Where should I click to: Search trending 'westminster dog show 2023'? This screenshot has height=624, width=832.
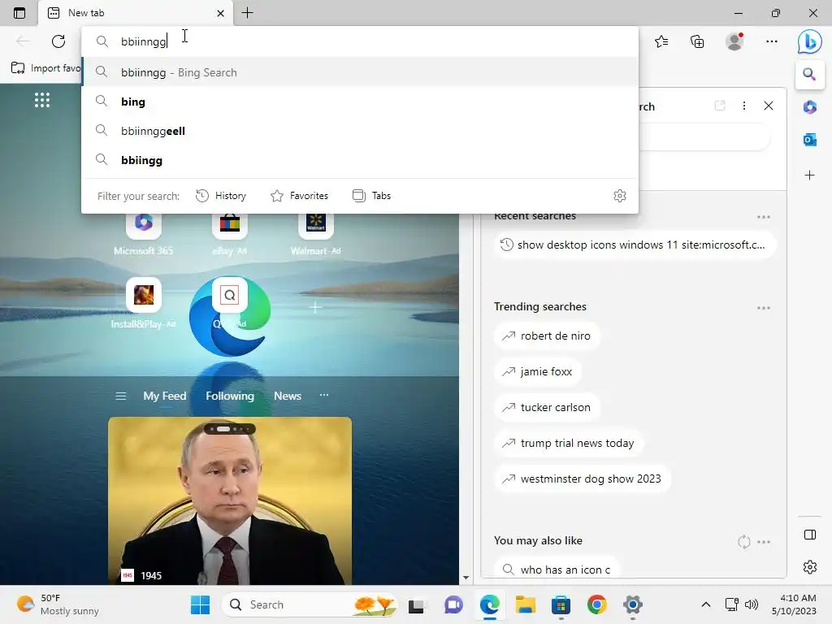click(582, 479)
